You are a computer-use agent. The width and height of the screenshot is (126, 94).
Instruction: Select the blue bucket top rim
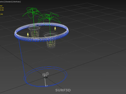click(41, 32)
